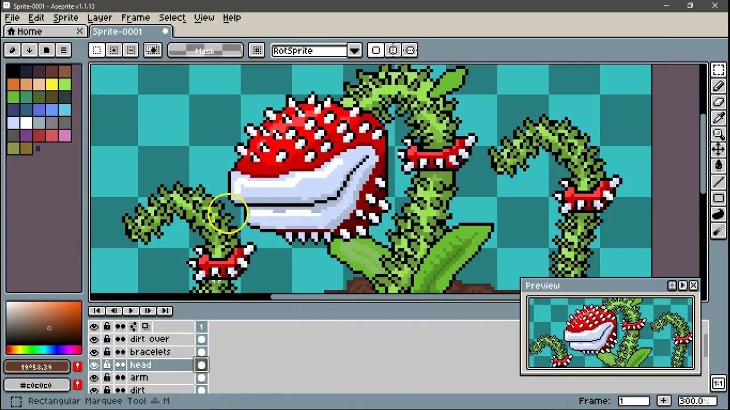Click the 1:1 zoom icon at bottom right

point(719,383)
